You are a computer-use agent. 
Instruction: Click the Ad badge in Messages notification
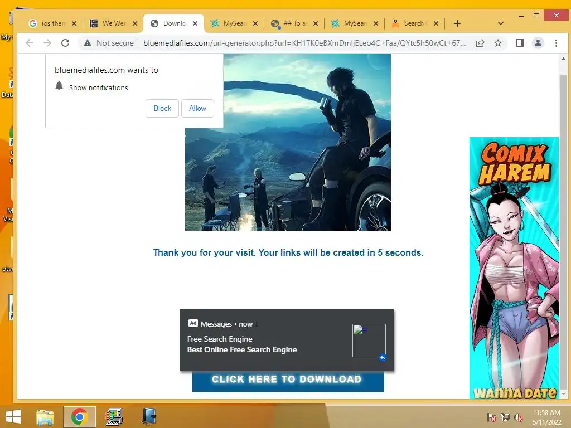click(193, 323)
